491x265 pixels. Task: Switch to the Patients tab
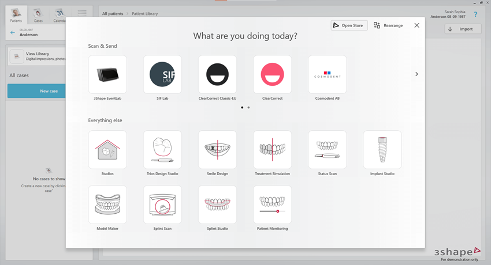pos(16,15)
